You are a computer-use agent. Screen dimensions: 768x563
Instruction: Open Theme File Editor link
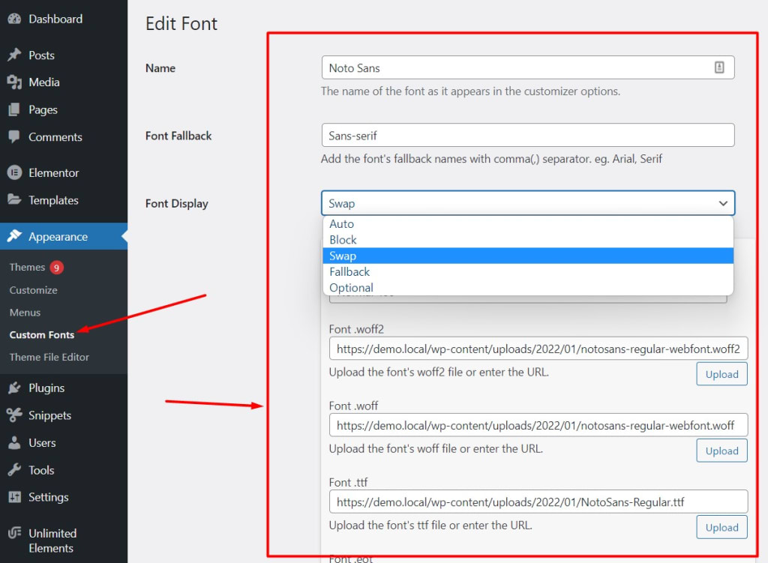click(49, 358)
